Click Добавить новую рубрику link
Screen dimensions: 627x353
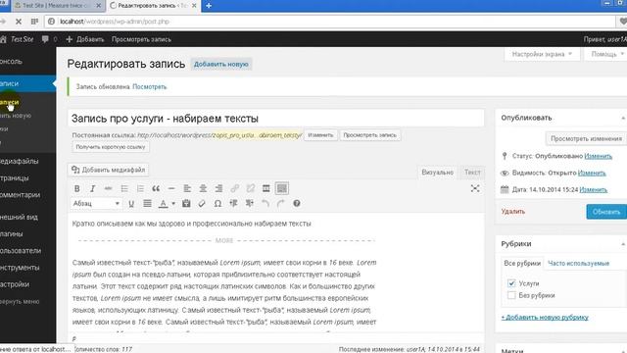545,318
